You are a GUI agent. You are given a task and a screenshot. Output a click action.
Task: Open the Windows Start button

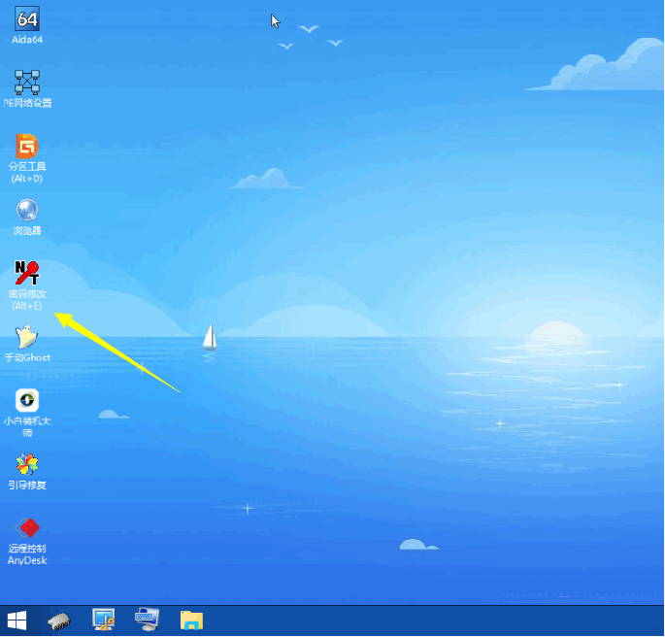17,620
